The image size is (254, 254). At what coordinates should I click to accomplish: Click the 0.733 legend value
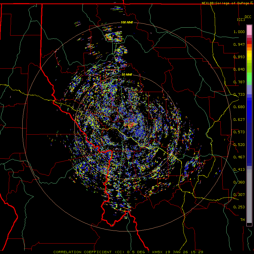click(239, 95)
